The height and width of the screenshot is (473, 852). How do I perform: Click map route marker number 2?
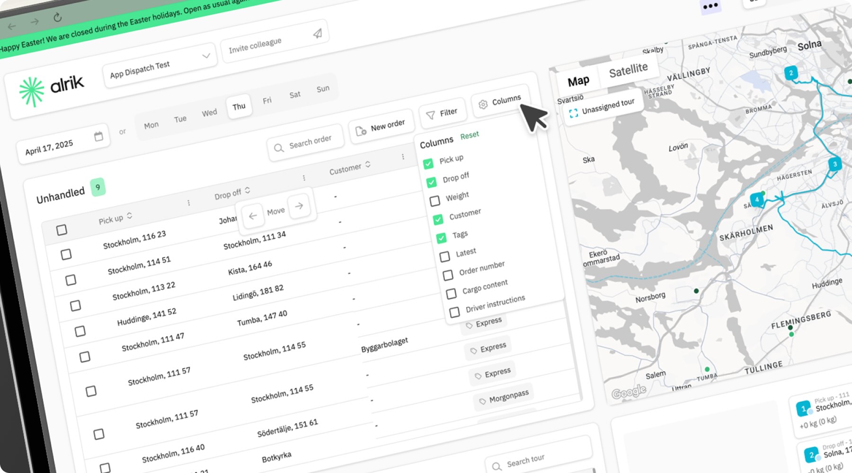pyautogui.click(x=791, y=73)
